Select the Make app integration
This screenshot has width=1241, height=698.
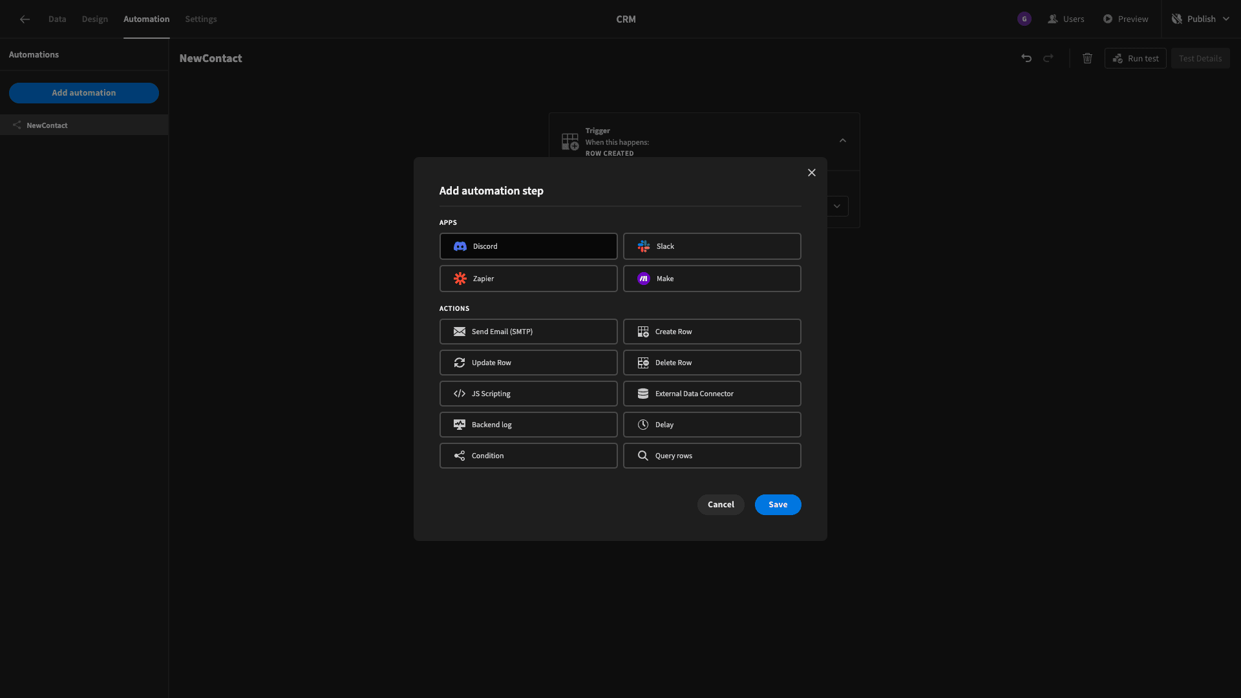coord(712,278)
